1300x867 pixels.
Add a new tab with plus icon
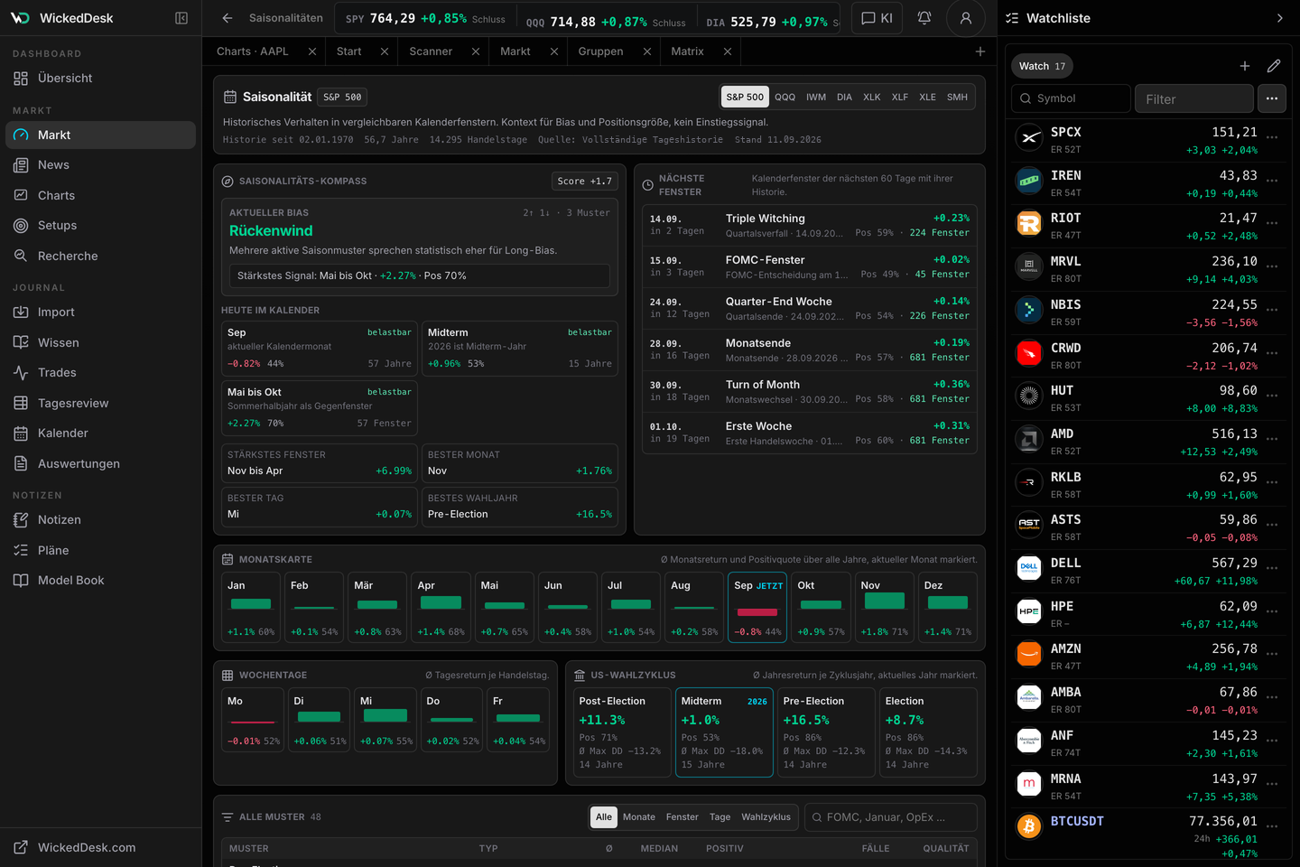point(980,51)
